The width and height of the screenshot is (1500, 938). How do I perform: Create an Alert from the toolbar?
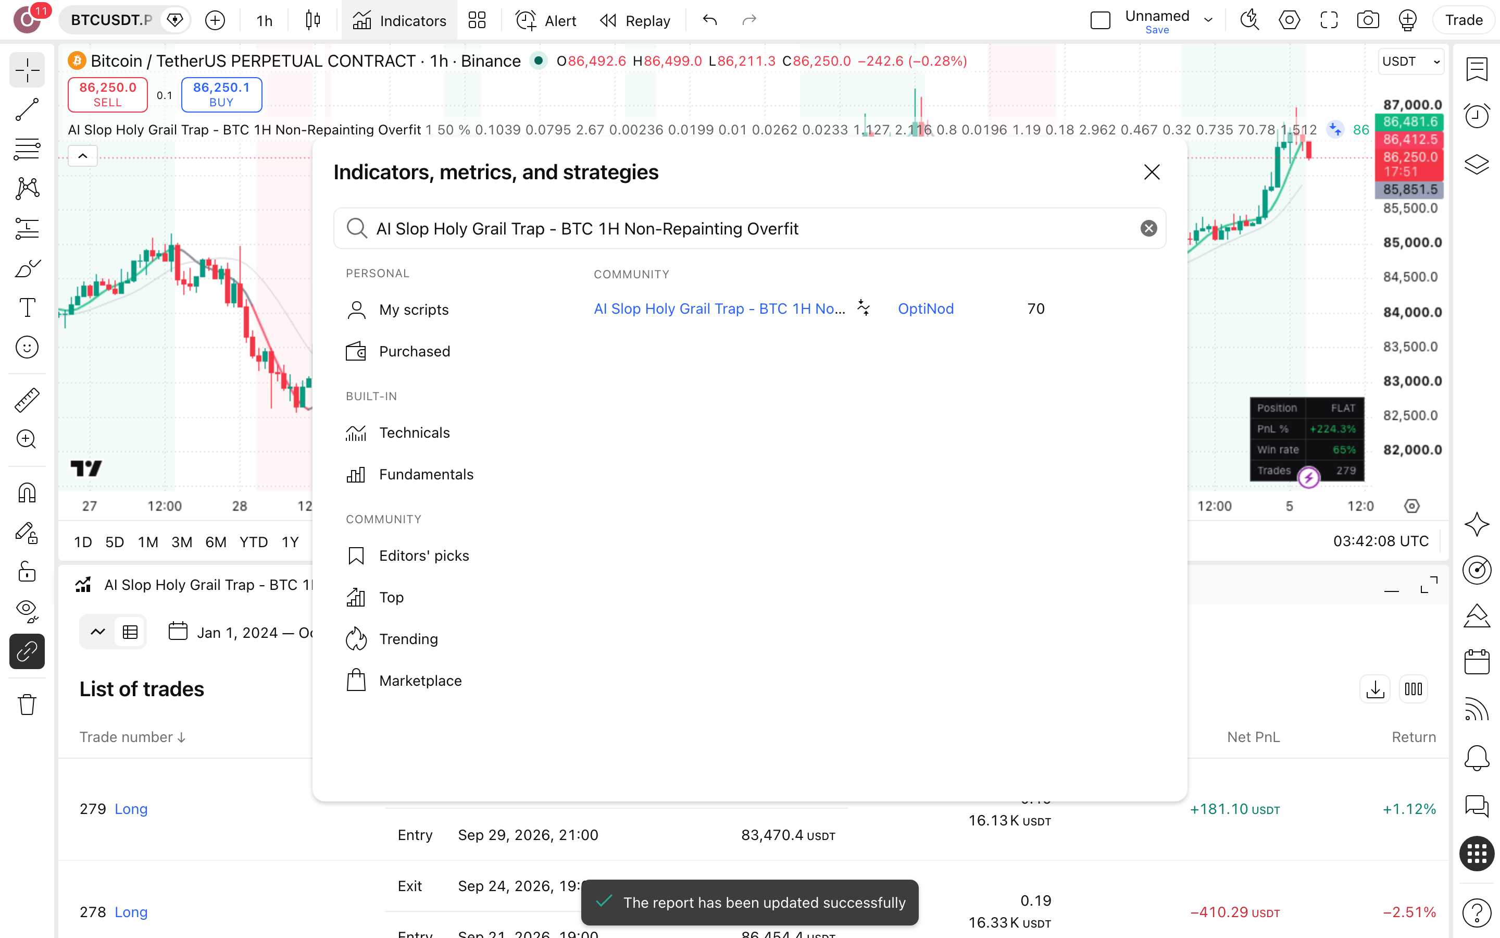tap(546, 20)
